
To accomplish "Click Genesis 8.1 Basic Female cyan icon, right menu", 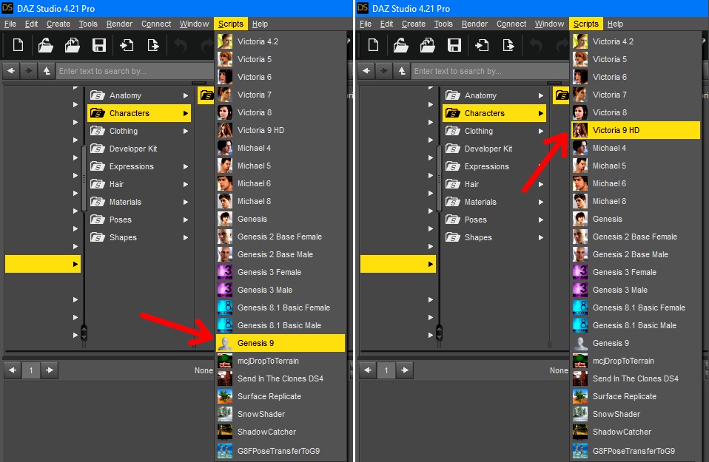I will pos(580,308).
